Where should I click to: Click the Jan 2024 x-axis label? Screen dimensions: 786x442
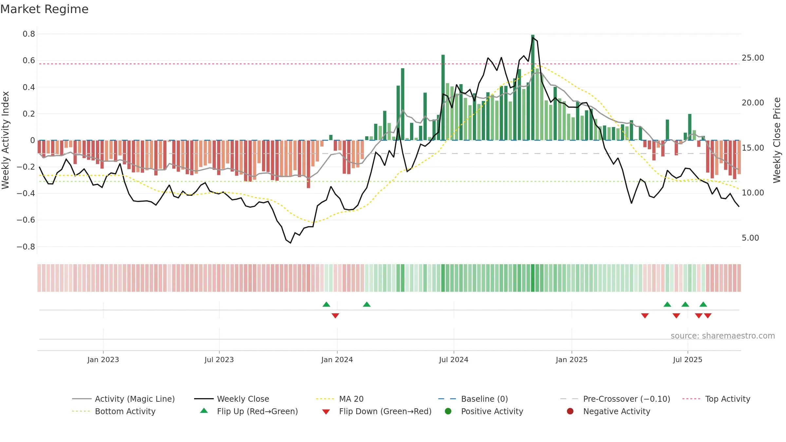[337, 359]
